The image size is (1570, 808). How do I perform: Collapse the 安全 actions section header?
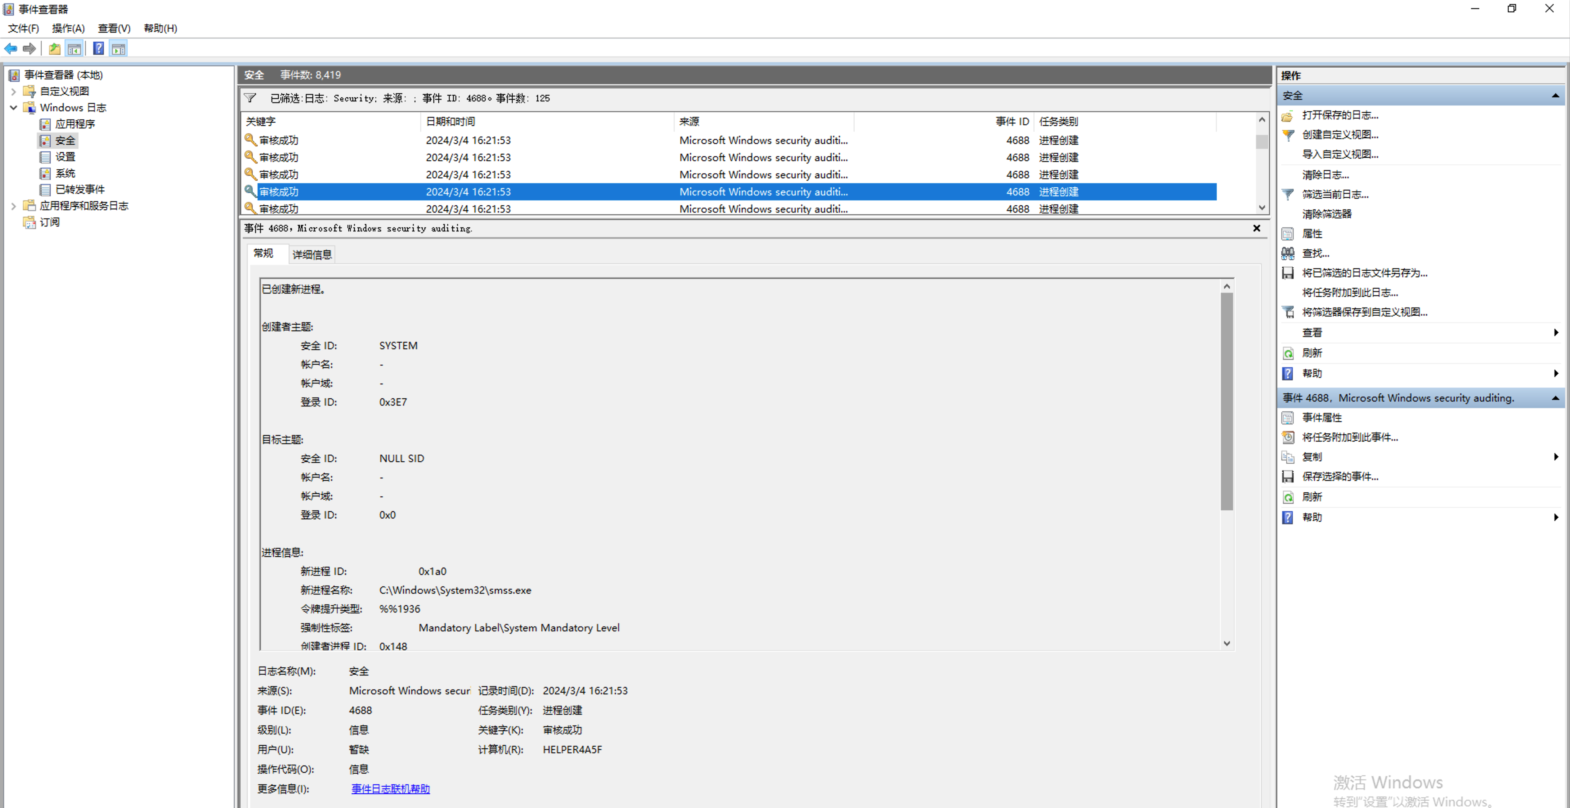tap(1555, 96)
